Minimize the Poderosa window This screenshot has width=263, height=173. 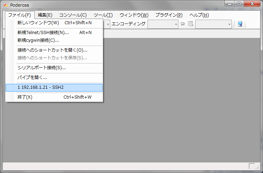pos(230,4)
